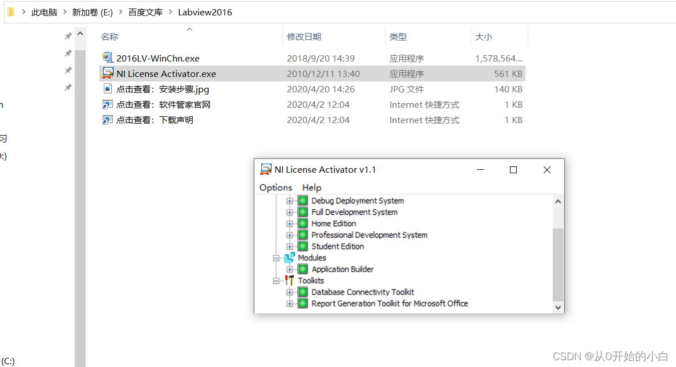Toggle the activation indicator for Home Edition

[x=302, y=223]
